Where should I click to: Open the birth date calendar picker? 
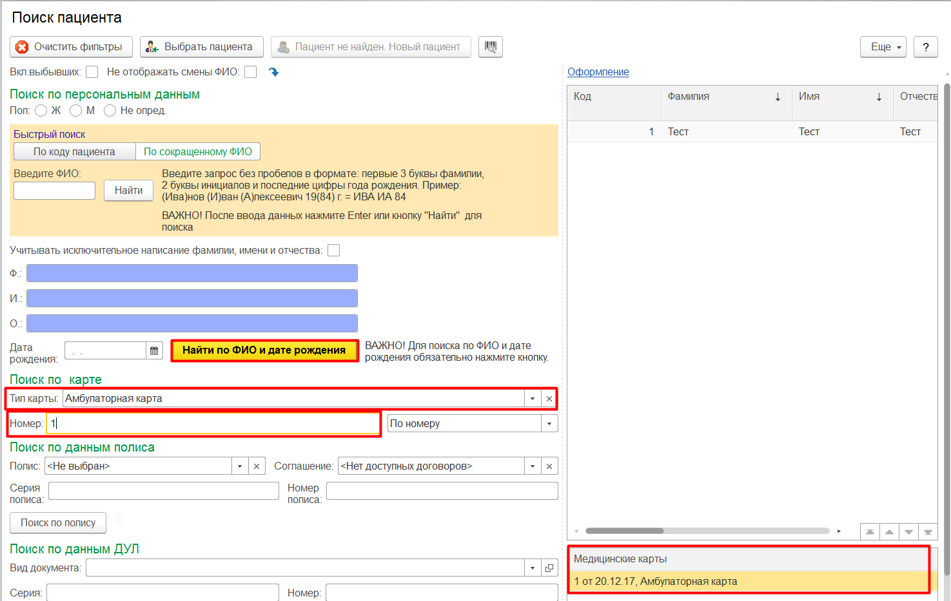pyautogui.click(x=154, y=350)
